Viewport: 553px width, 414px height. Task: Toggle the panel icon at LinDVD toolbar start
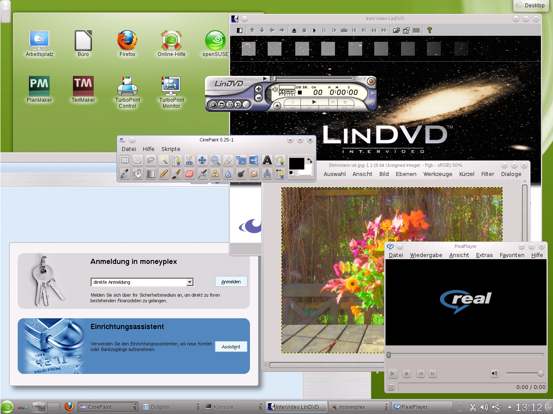click(240, 30)
